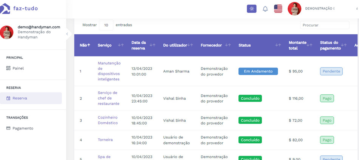
Task: Sort table by Do utilizador arrows
Action: click(x=190, y=45)
